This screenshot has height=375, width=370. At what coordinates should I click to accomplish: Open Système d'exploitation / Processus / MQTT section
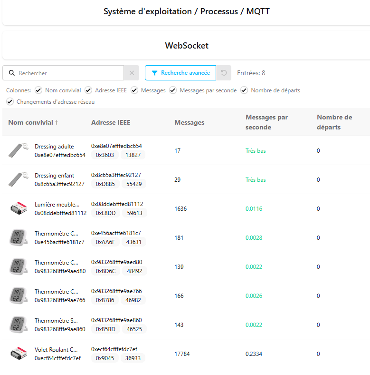pyautogui.click(x=186, y=11)
